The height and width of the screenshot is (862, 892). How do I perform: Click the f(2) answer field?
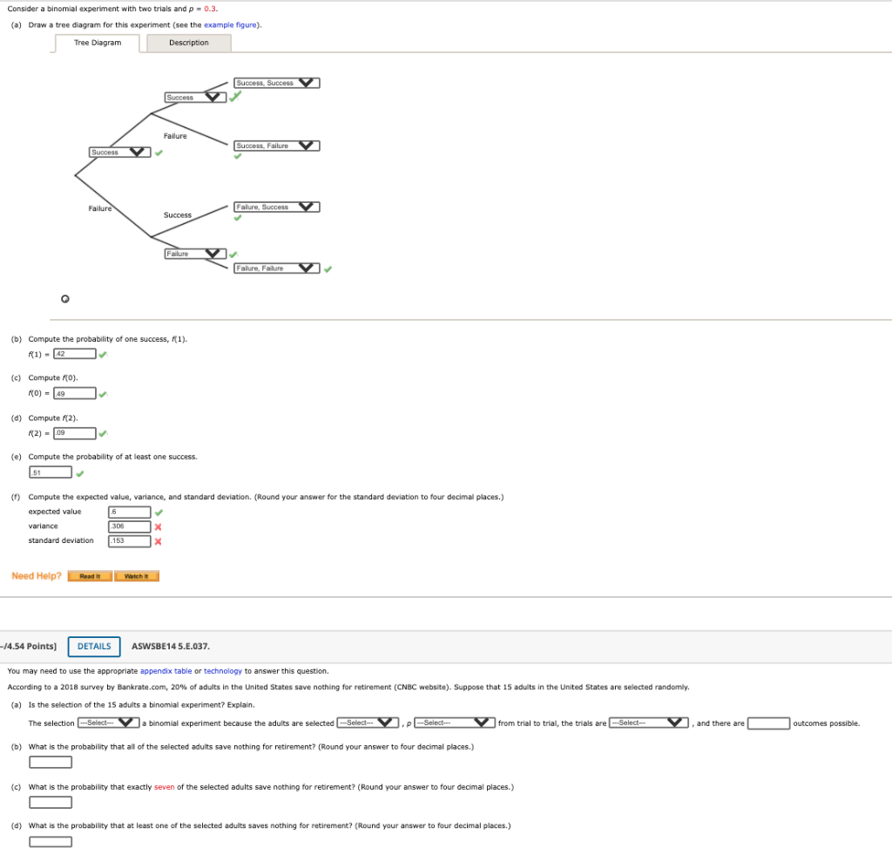[75, 433]
